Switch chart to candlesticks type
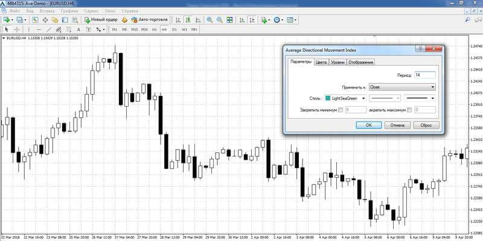Screen dimensions: 483x241 pyautogui.click(x=188, y=20)
